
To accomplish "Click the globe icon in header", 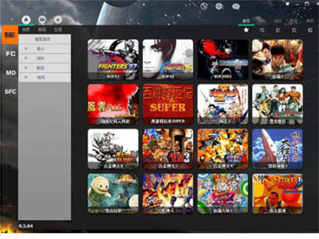I will pyautogui.click(x=204, y=6).
